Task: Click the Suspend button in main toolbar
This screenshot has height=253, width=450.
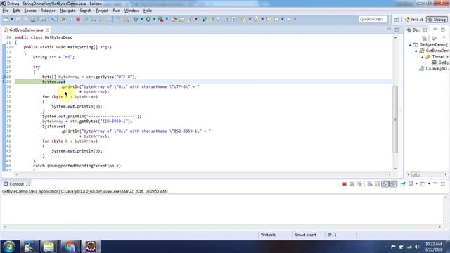Action: (x=70, y=19)
